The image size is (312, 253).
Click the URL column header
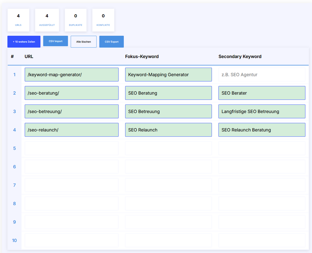tap(29, 56)
